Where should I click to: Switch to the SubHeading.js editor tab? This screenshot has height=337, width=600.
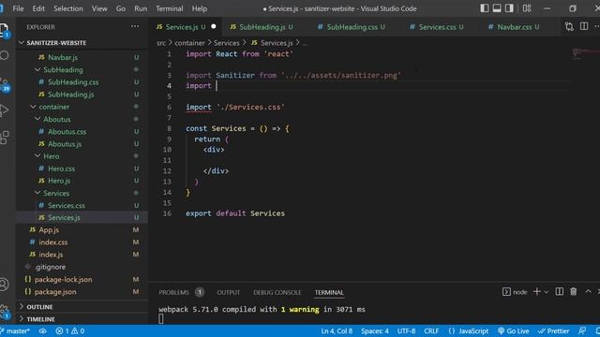[262, 27]
